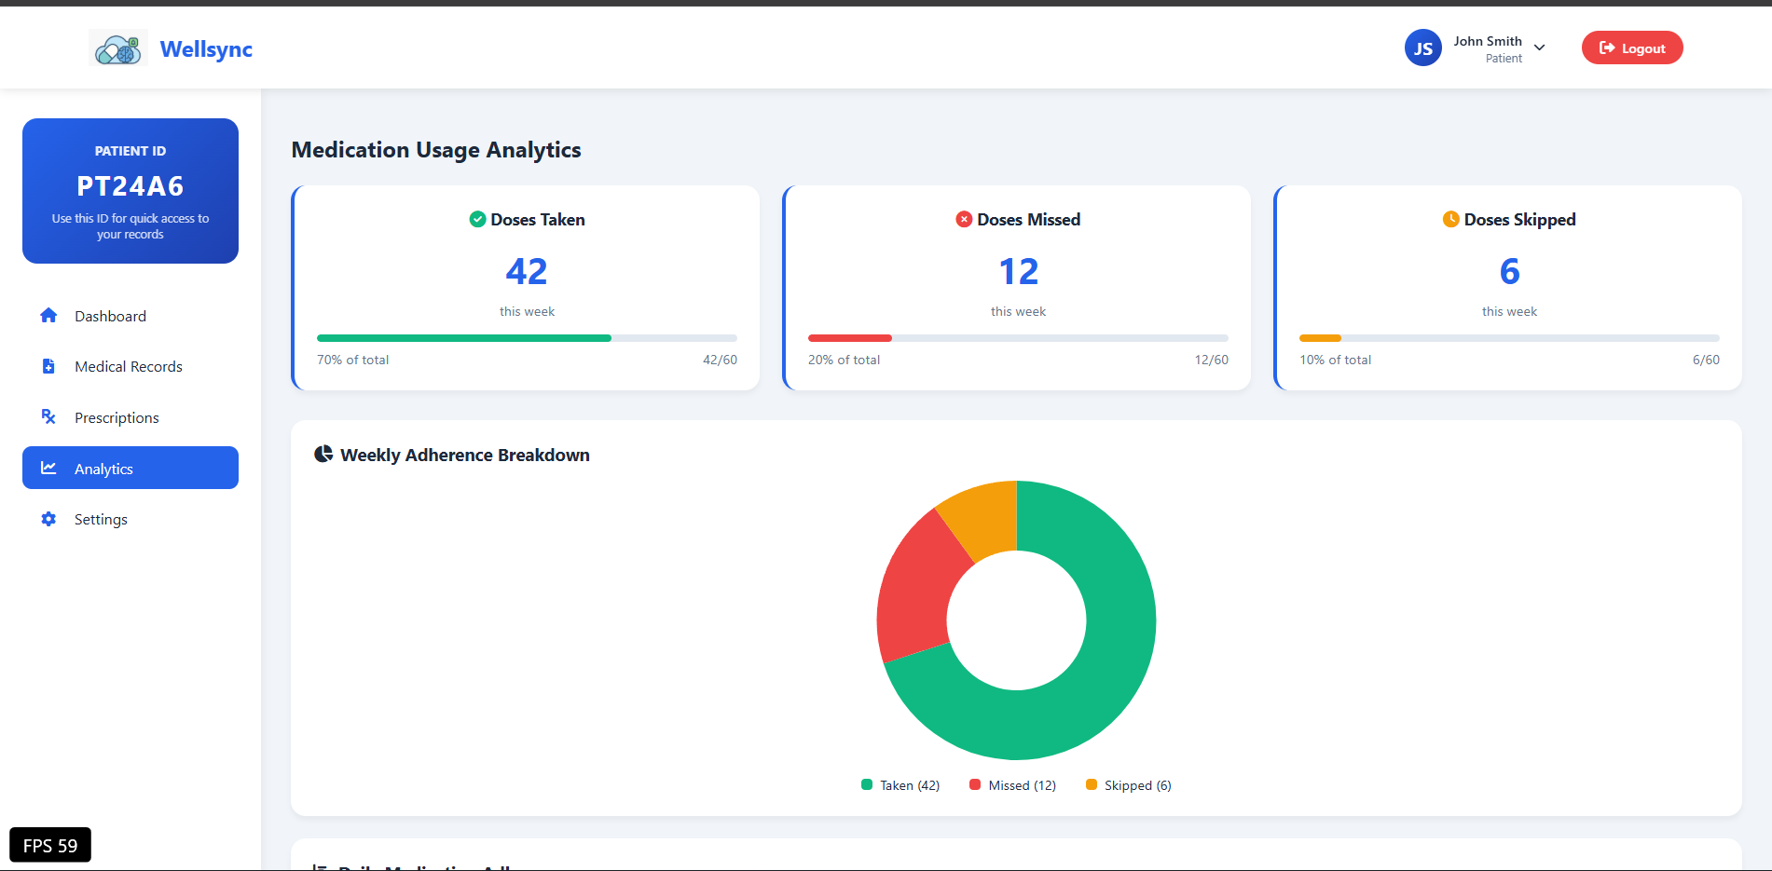Click the Dashboard home icon

click(x=48, y=316)
